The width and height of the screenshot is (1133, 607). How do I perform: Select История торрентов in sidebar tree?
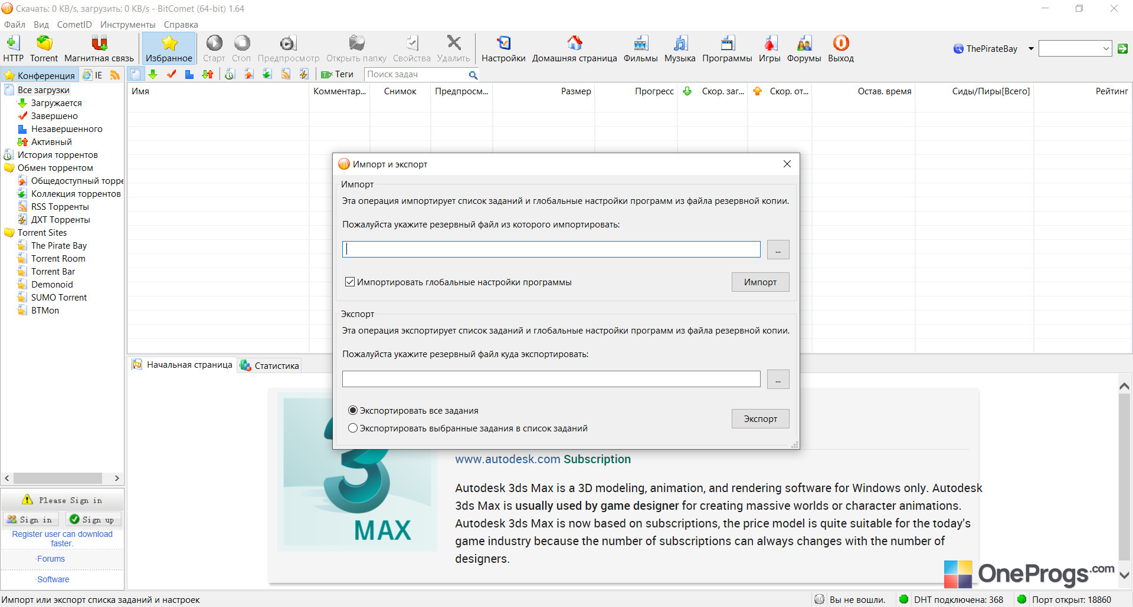[58, 155]
